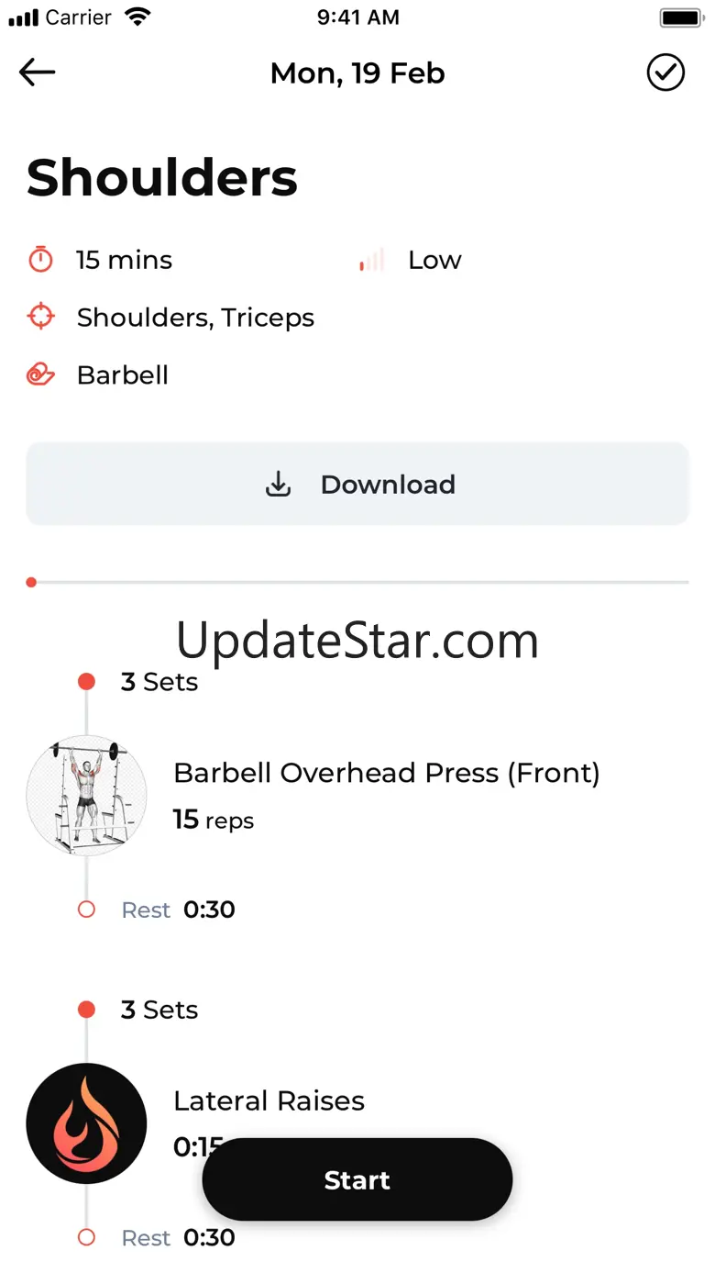Select Barbell Overhead Press (Front) exercise
The width and height of the screenshot is (715, 1273).
386,773
